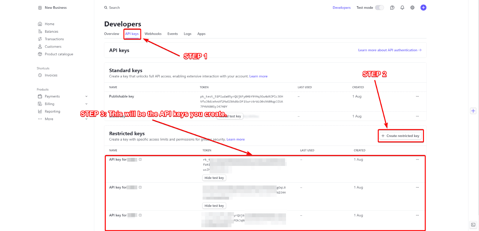Toggle the Test mode switch
This screenshot has width=479, height=231.
tap(379, 8)
